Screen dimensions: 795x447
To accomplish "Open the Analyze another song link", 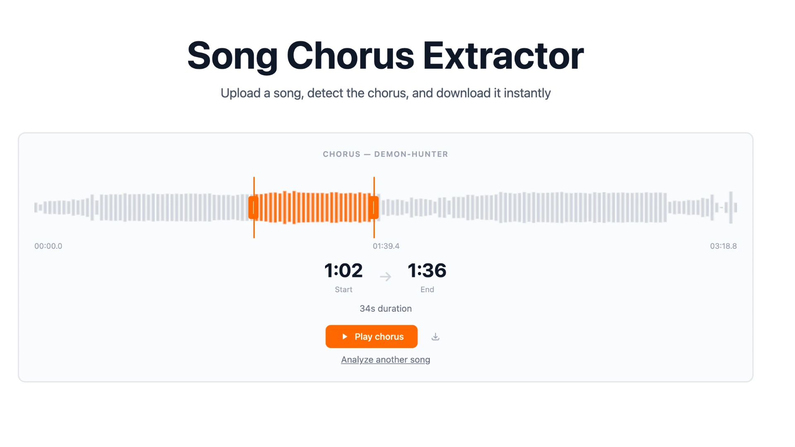I will pyautogui.click(x=385, y=359).
